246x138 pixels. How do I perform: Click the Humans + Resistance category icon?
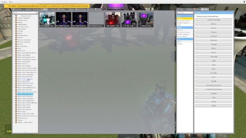[x=16, y=40]
